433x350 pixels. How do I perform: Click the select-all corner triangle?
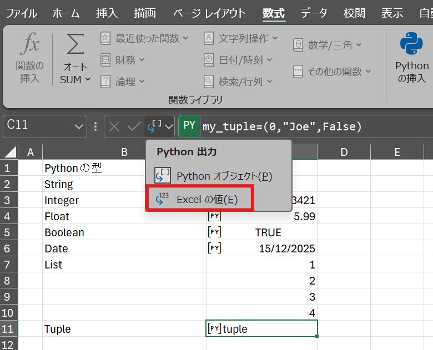(x=10, y=151)
